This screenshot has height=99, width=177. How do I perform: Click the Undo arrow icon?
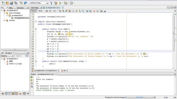coord(21,3)
